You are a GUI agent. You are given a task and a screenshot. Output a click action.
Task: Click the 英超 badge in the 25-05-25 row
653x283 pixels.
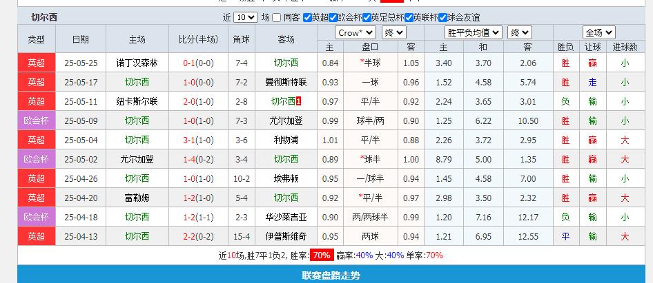point(36,63)
